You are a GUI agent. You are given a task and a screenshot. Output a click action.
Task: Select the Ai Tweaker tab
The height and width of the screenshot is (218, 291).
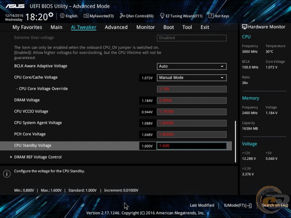click(84, 27)
